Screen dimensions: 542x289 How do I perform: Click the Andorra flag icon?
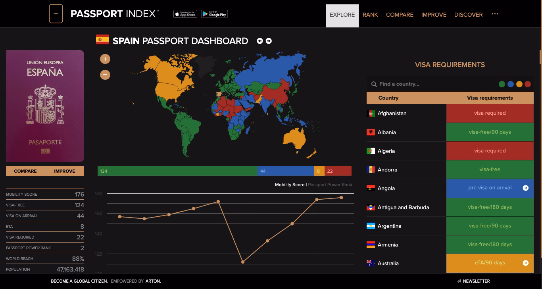point(371,170)
